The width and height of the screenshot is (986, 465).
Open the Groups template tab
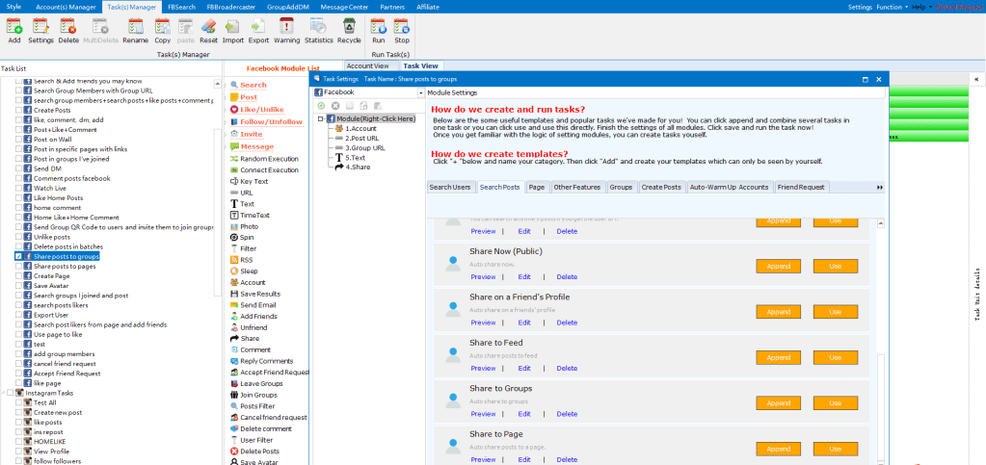click(x=621, y=187)
